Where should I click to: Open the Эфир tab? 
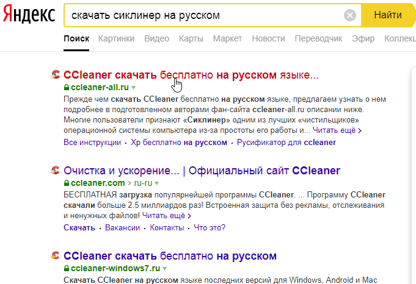click(363, 38)
